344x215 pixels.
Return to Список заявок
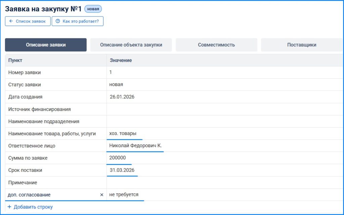[28, 21]
